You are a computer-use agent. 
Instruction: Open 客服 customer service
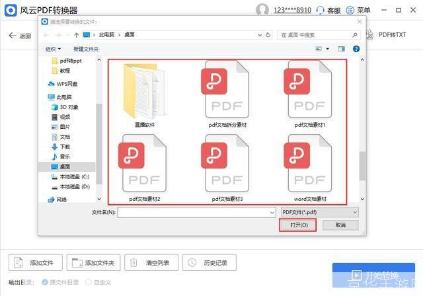point(328,11)
